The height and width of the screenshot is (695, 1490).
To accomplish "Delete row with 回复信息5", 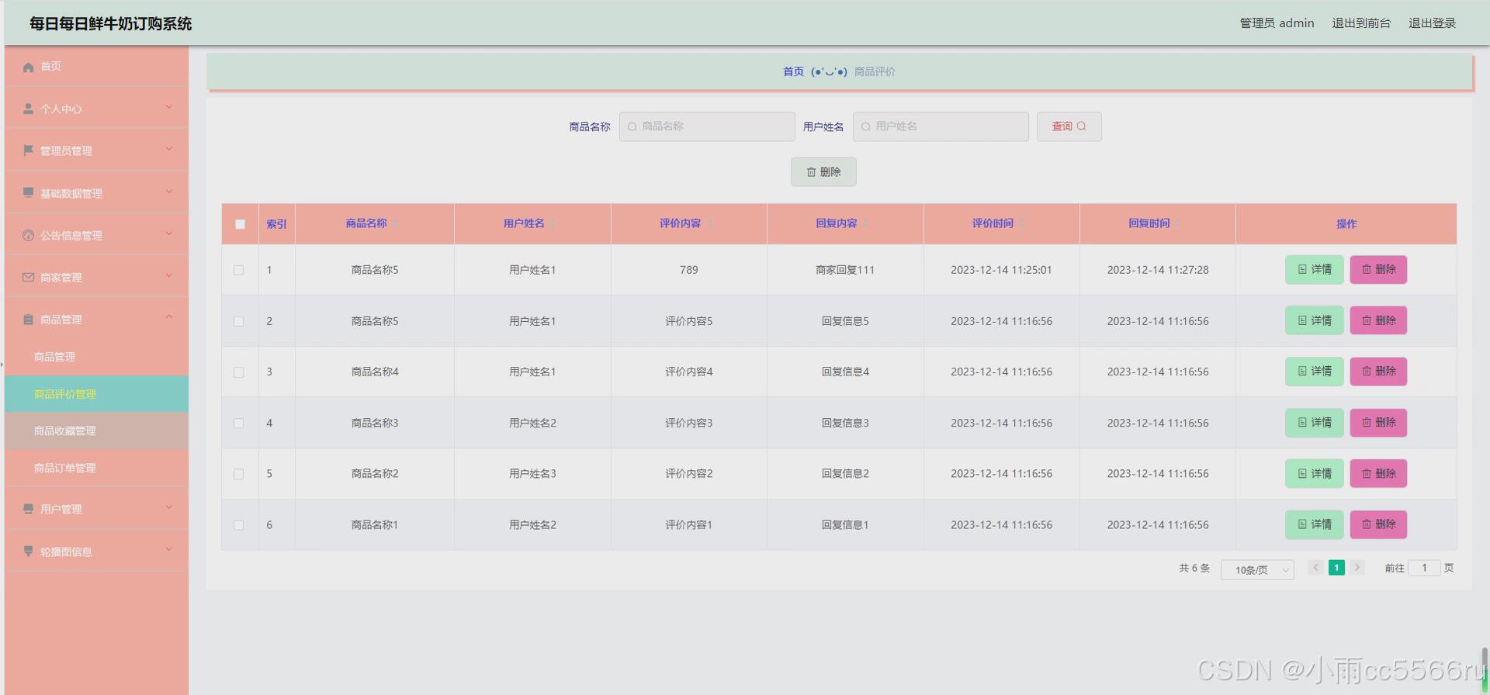I will pyautogui.click(x=1378, y=321).
